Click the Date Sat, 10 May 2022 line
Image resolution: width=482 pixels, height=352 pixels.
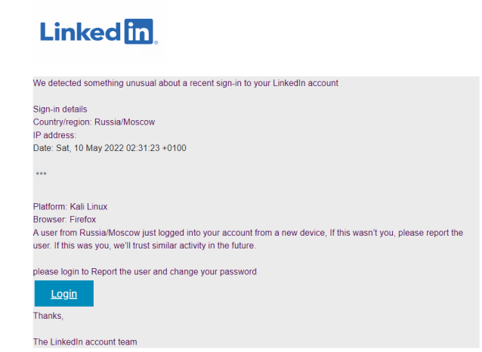[110, 148]
